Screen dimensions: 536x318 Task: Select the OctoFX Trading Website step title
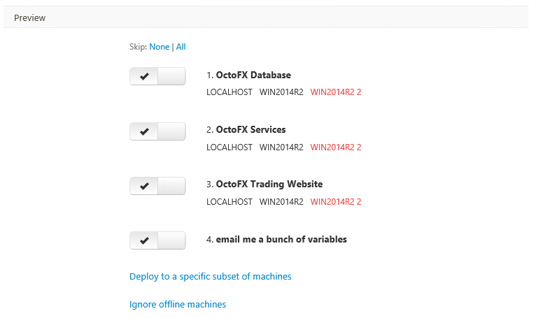269,185
